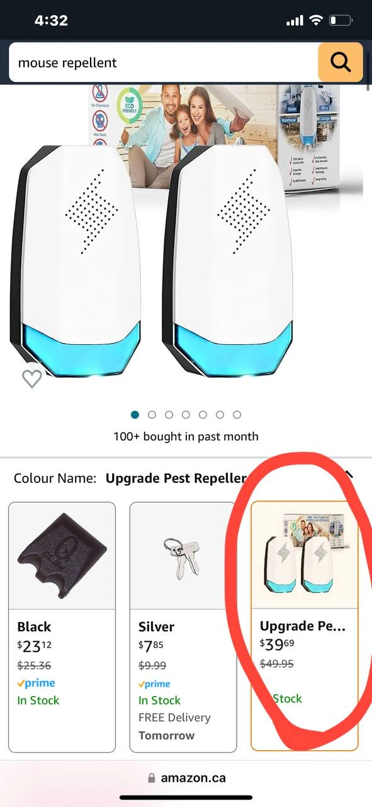The image size is (372, 807).
Task: Tap the cellular signal bars icon
Action: pos(295,21)
